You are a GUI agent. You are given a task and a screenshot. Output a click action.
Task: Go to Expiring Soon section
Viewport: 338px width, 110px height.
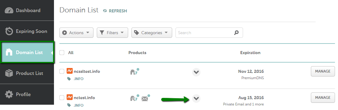click(27, 31)
